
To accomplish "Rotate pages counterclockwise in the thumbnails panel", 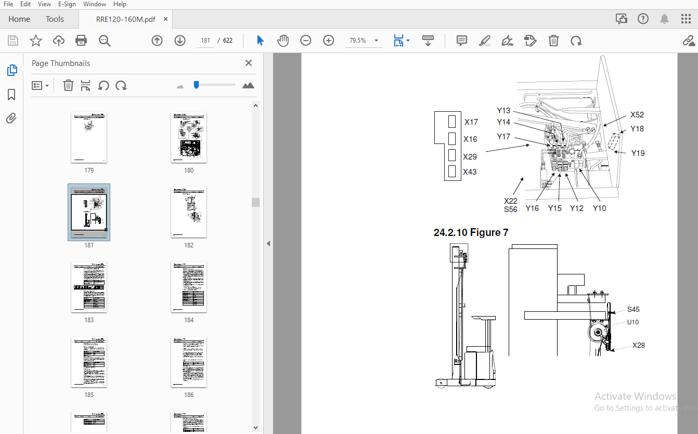I will (x=104, y=85).
